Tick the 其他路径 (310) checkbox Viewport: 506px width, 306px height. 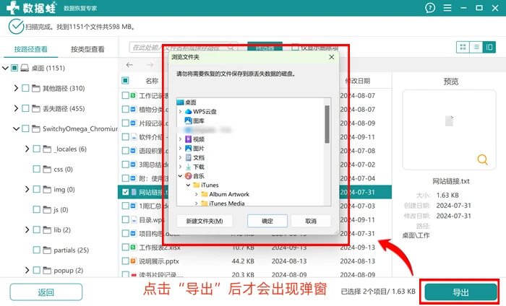pos(25,88)
